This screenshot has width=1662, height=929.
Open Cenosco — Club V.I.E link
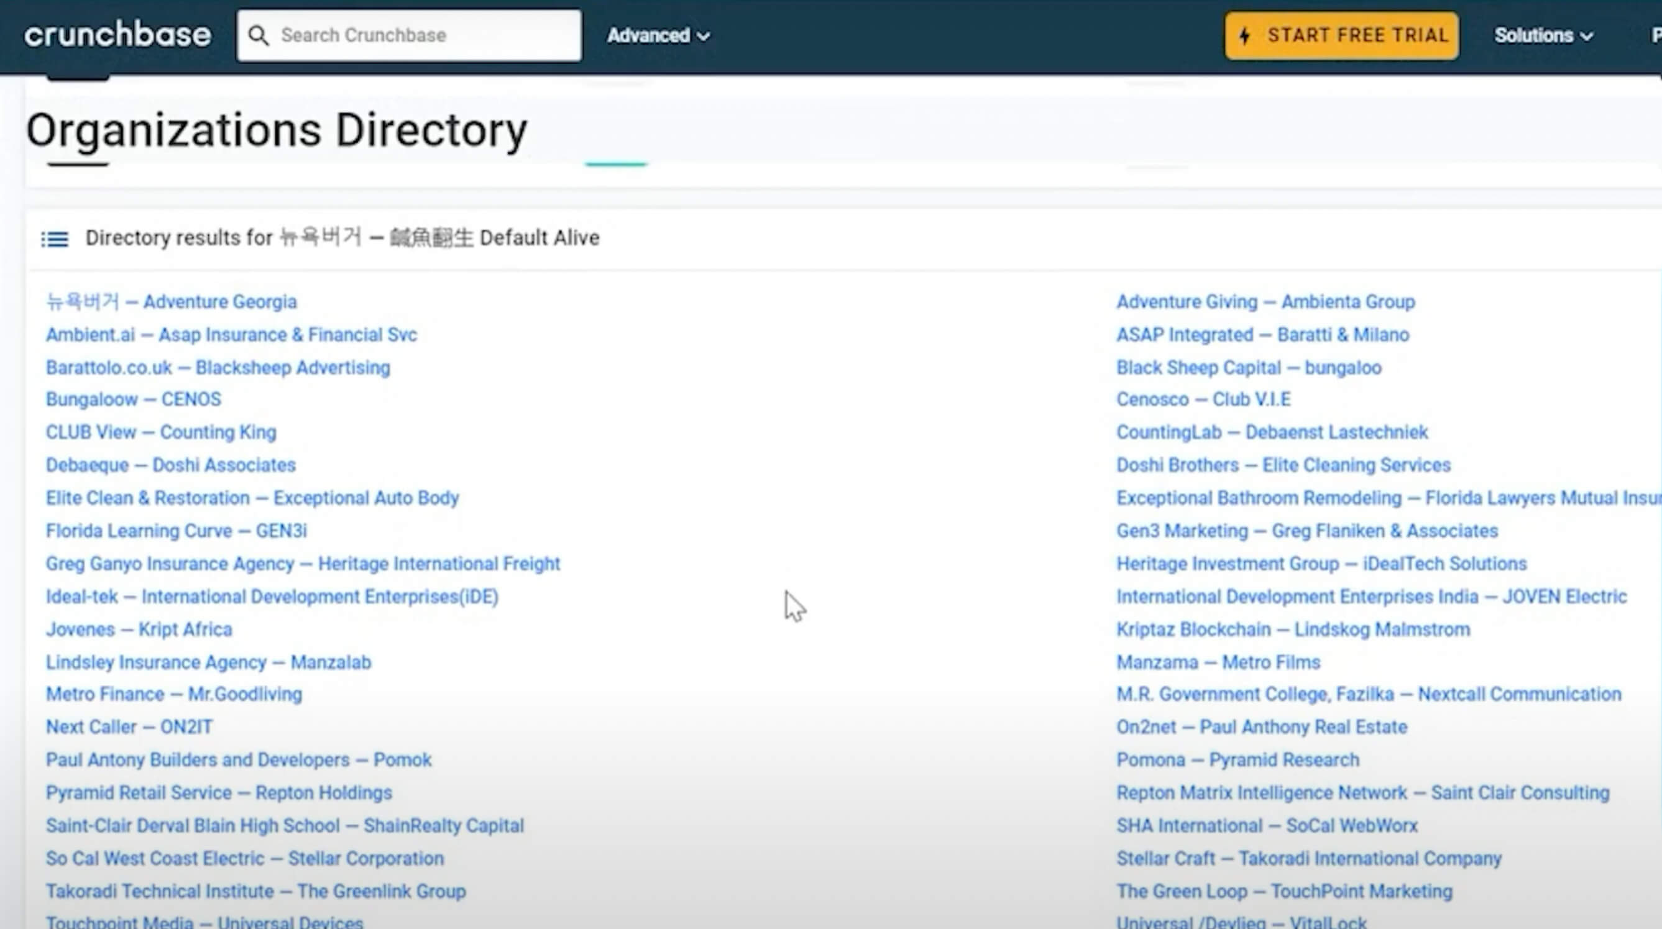click(x=1203, y=400)
